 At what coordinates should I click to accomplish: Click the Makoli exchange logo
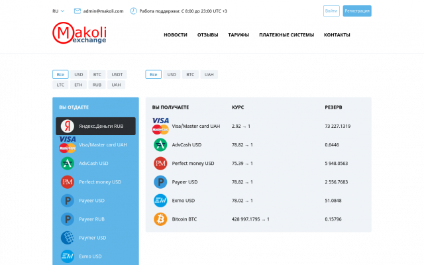(x=79, y=33)
